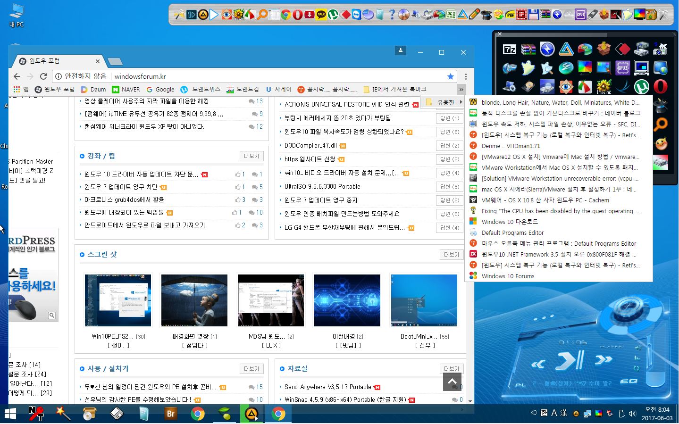679x424 pixels.
Task: Click the volume speaker tray icon
Action: [632, 414]
